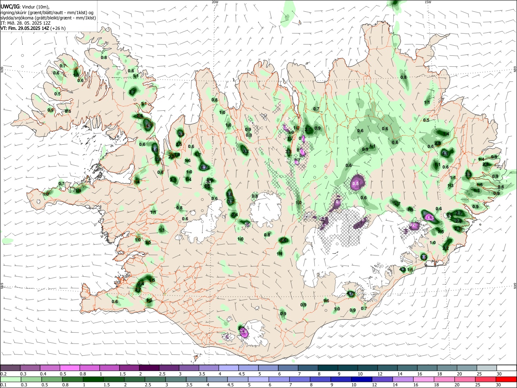517x388 pixels.
Task: Click the 4.2 value on the southeast coast
Action: pos(402,269)
